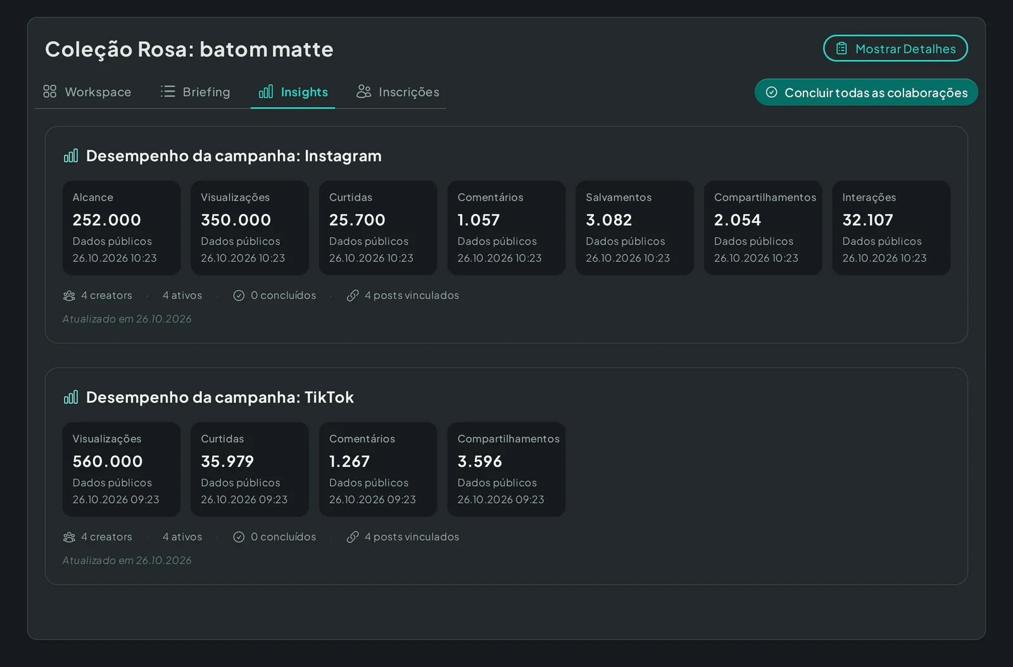Click the checkmark icon in Concluir button

[772, 92]
